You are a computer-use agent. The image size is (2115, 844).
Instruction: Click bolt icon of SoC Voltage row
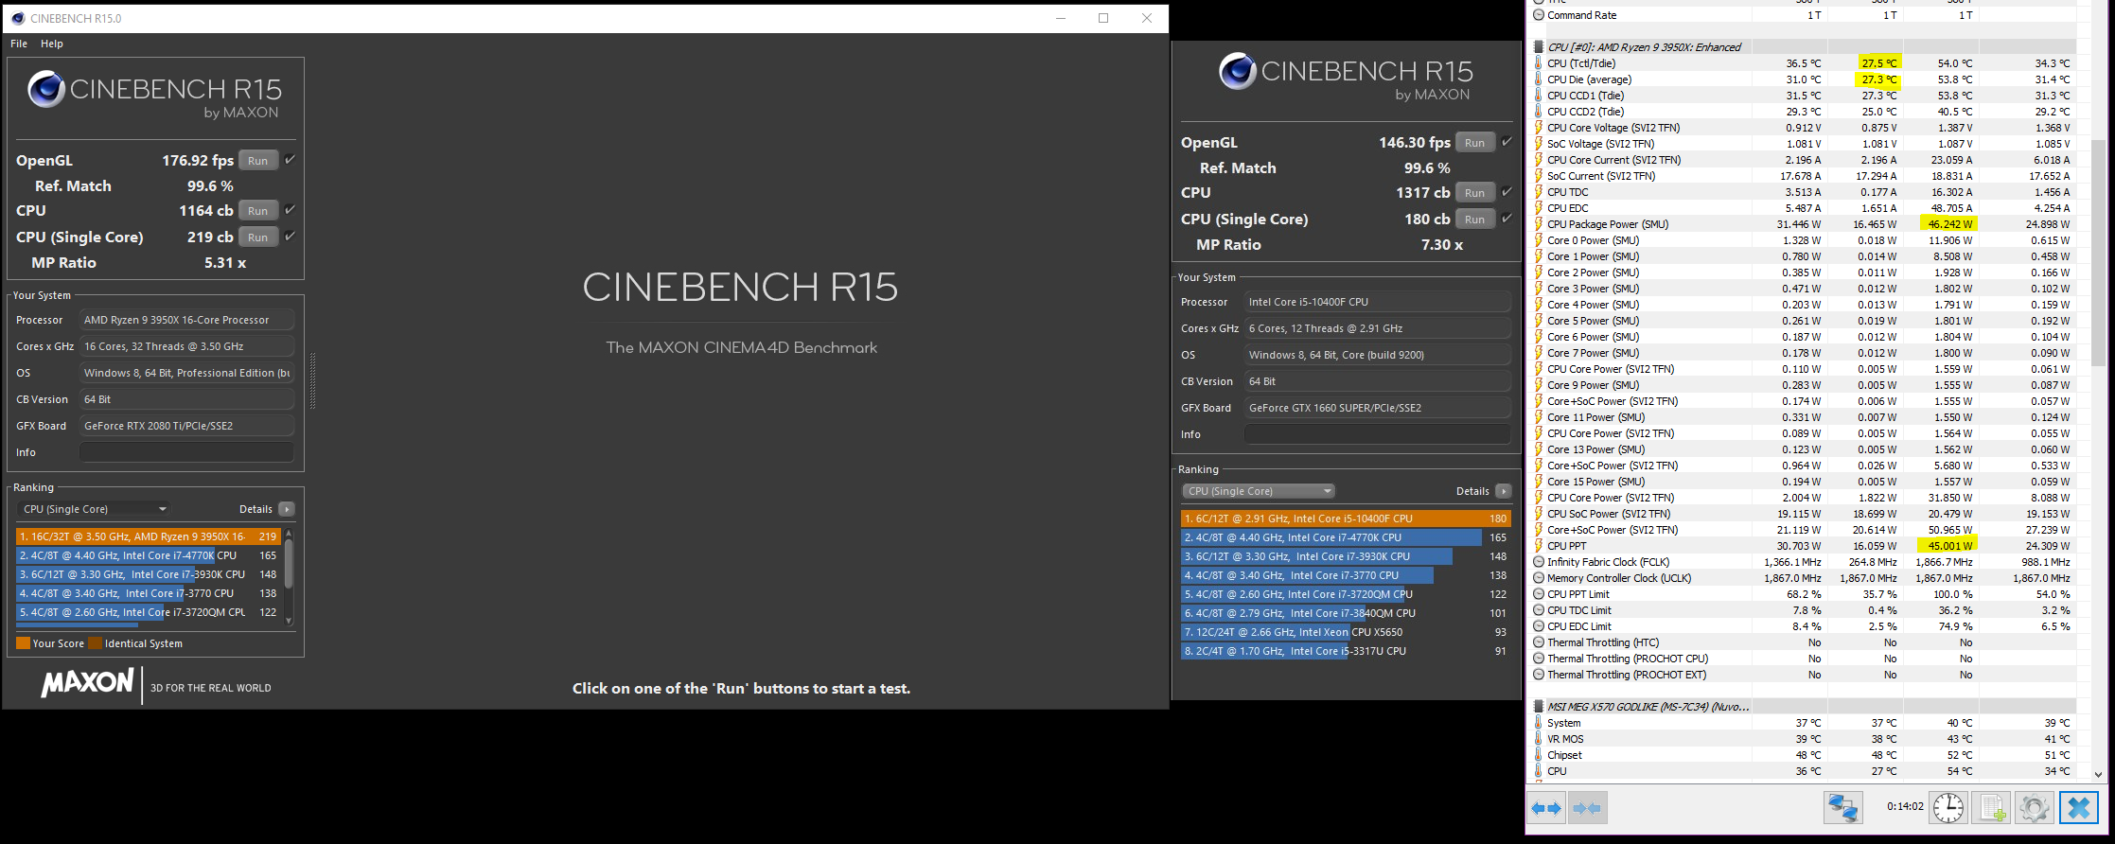click(1539, 144)
